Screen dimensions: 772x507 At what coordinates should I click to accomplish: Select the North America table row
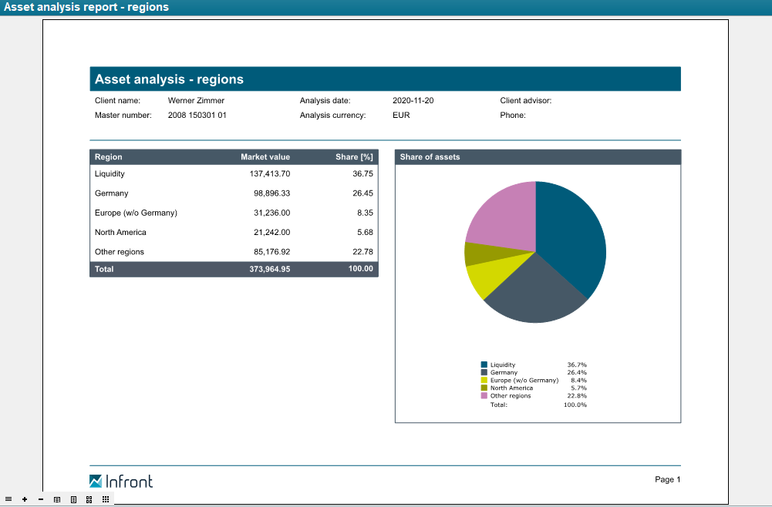click(234, 233)
